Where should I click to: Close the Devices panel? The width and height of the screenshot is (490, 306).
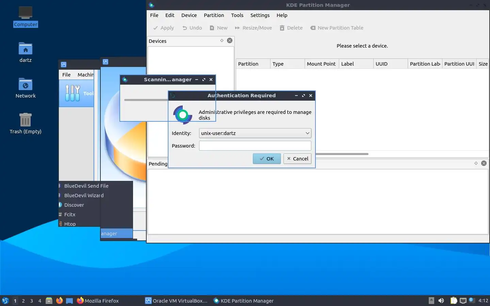(x=230, y=40)
